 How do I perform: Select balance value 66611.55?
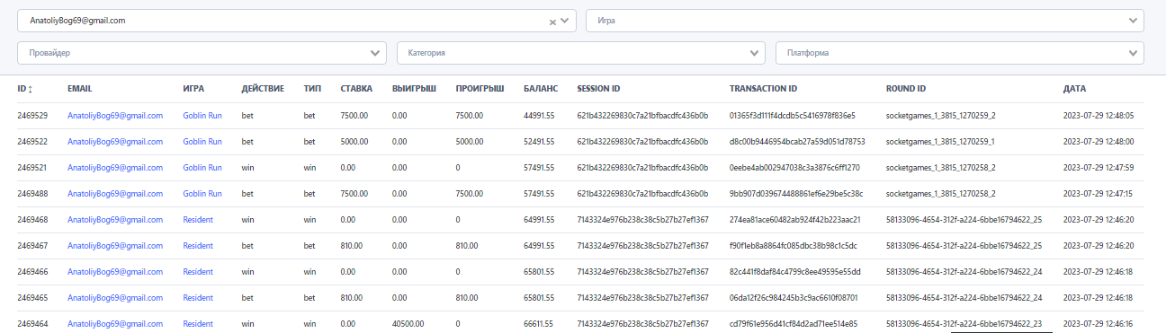538,324
